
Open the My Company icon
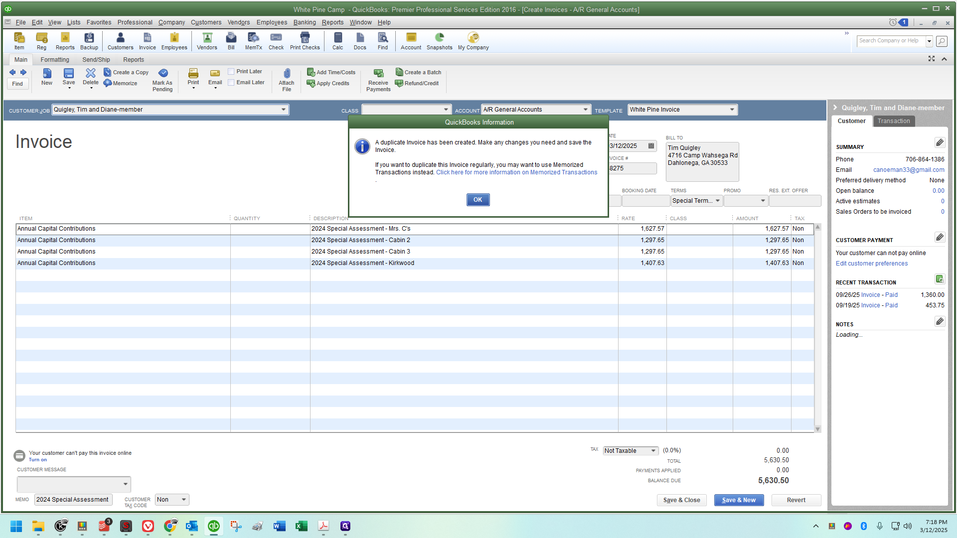[x=473, y=41]
